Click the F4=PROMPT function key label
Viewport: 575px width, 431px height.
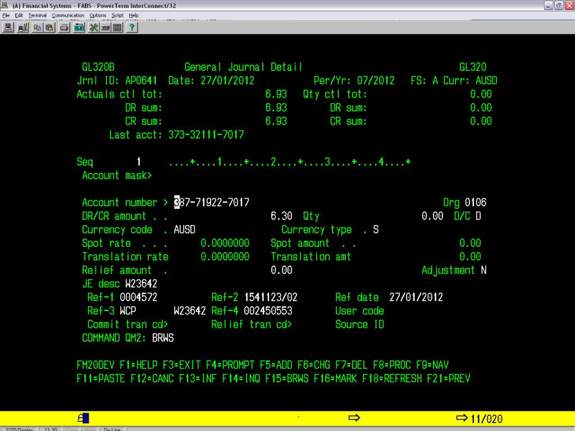(230, 365)
